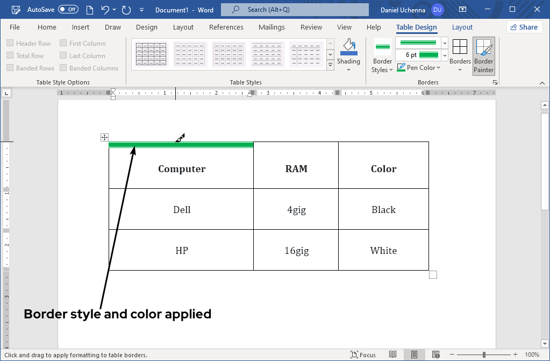Click the Search box in title bar
The image size is (550, 361).
point(295,10)
